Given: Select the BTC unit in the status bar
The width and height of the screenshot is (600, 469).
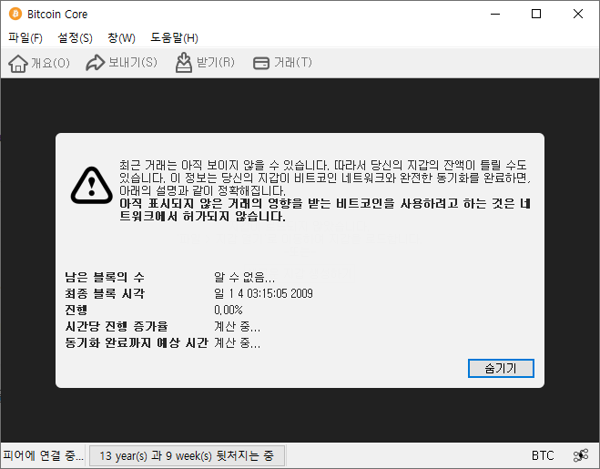Looking at the screenshot, I should 543,455.
